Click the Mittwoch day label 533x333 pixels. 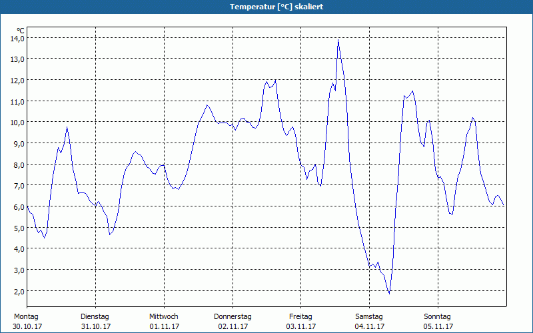coord(163,317)
